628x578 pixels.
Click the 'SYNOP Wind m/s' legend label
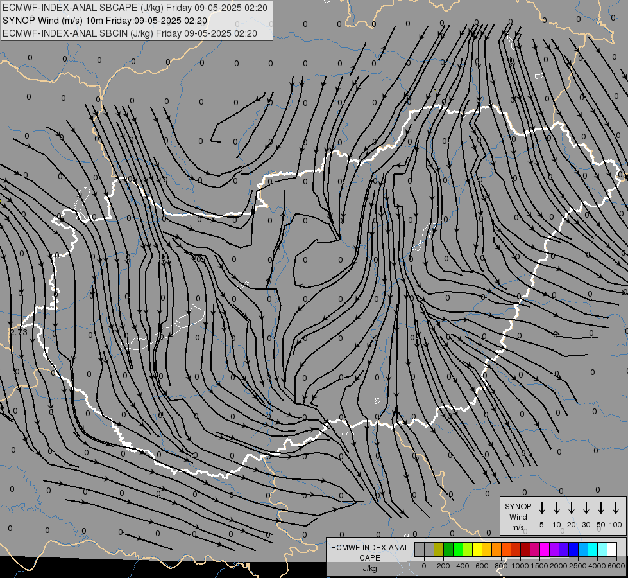[518, 516]
